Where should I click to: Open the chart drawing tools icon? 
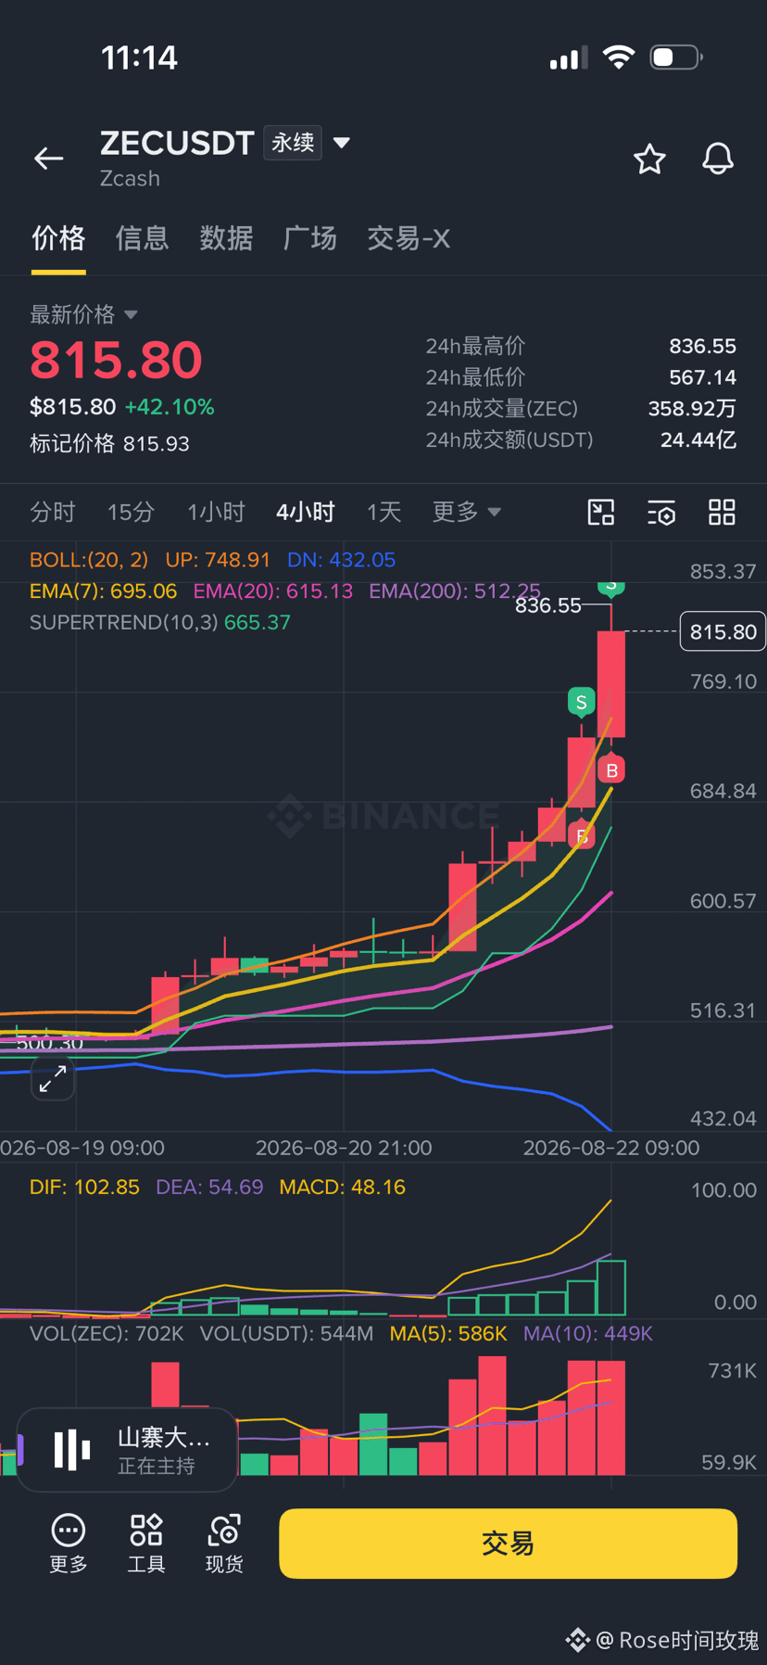601,512
